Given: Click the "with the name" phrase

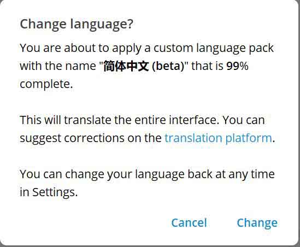Looking at the screenshot, I should pos(58,66).
